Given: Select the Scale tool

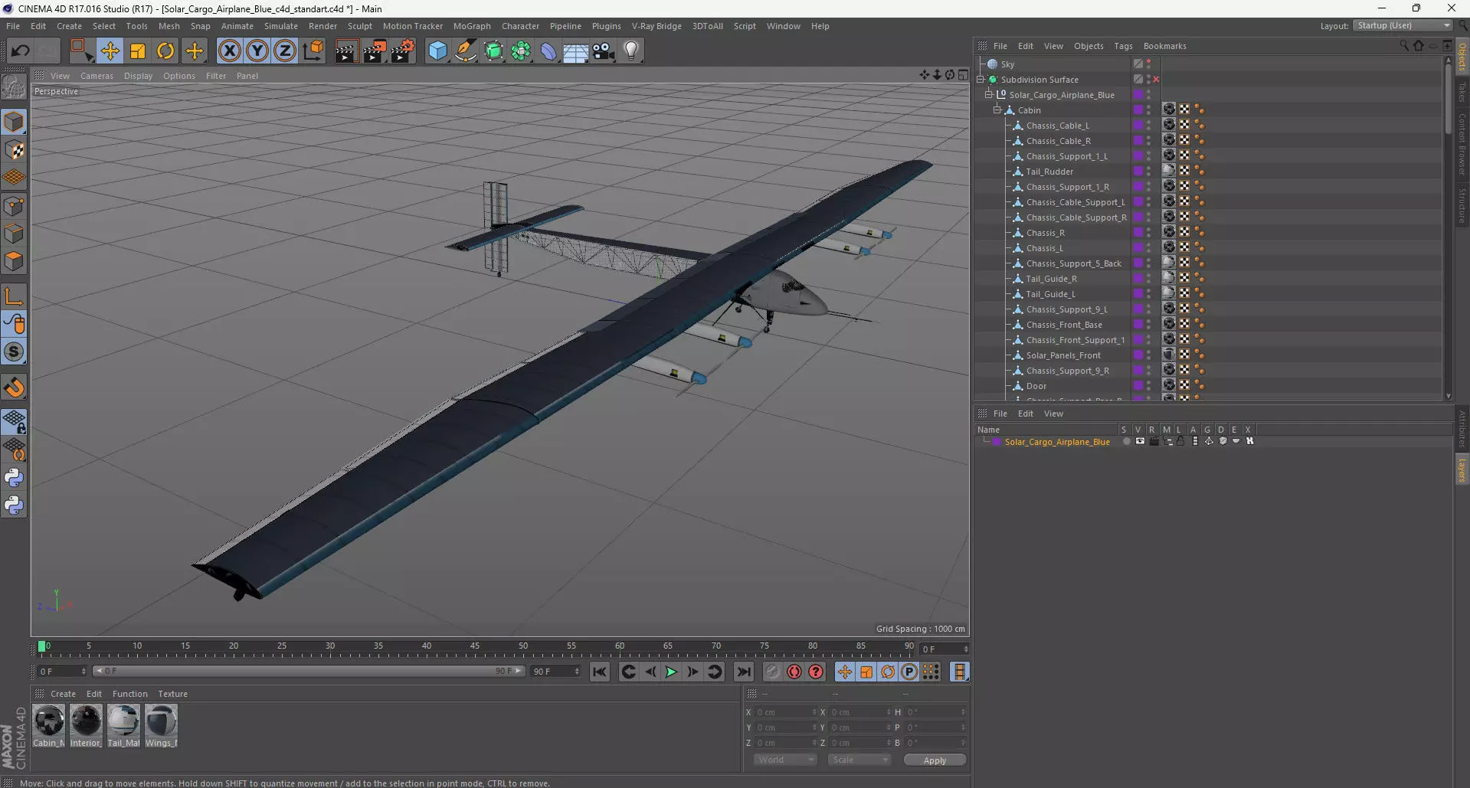Looking at the screenshot, I should (138, 51).
